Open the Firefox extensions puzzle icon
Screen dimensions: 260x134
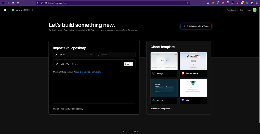click(x=252, y=3)
